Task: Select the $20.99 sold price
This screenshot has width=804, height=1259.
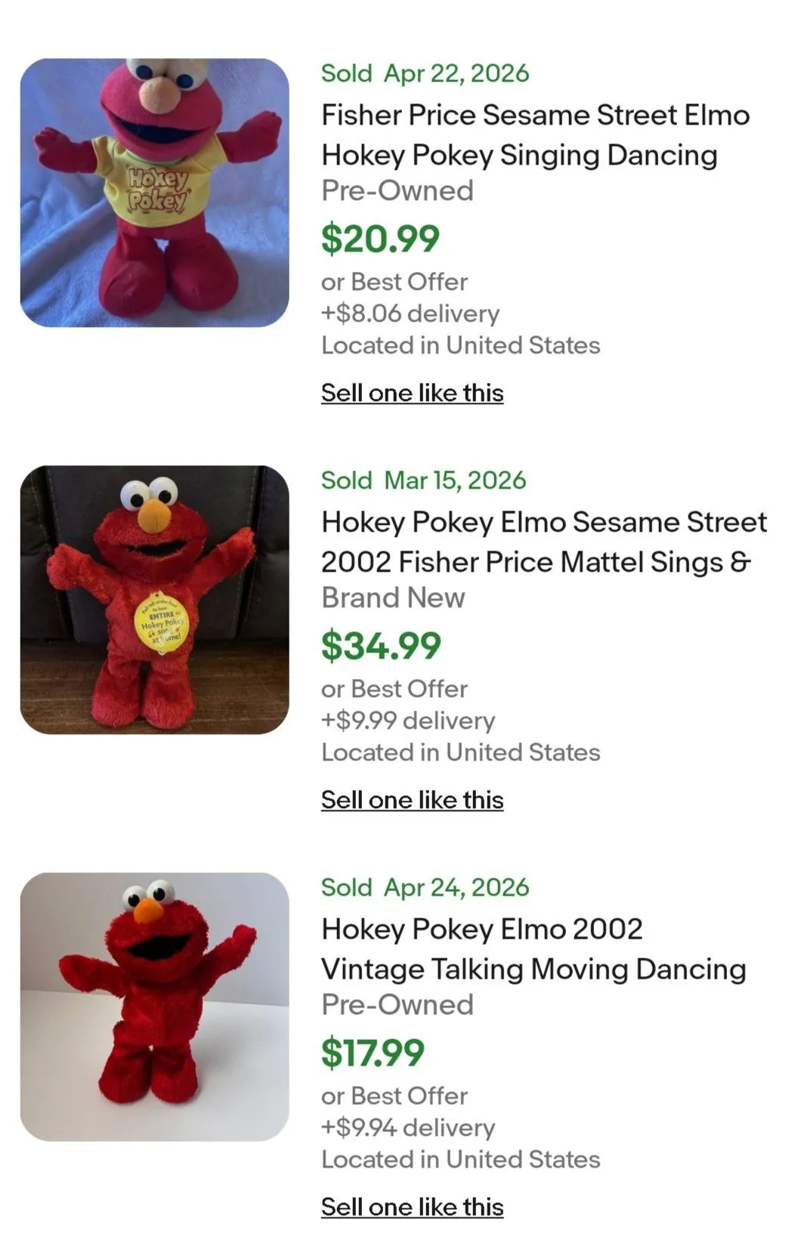Action: (380, 239)
